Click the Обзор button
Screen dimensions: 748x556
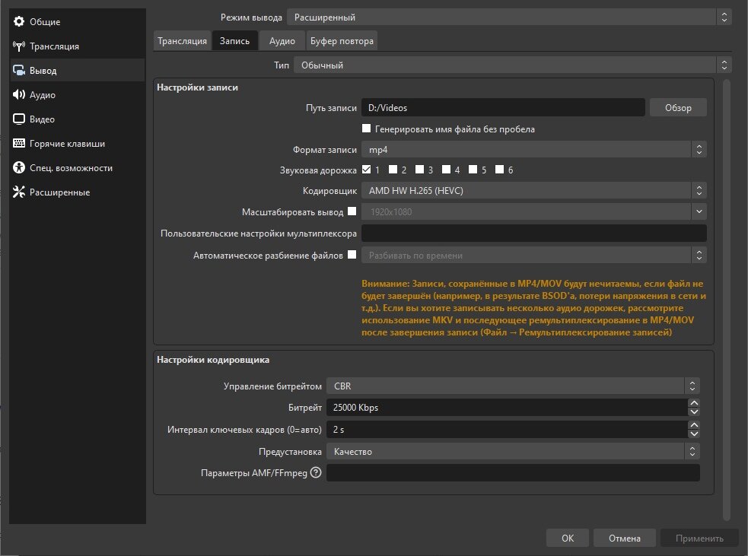[x=677, y=107]
